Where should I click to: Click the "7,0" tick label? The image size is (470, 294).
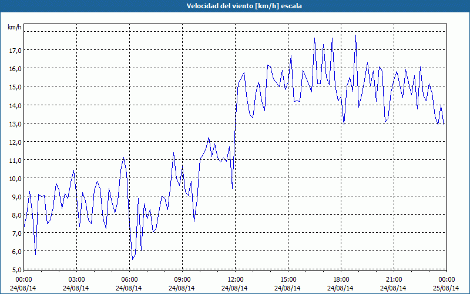(16, 233)
